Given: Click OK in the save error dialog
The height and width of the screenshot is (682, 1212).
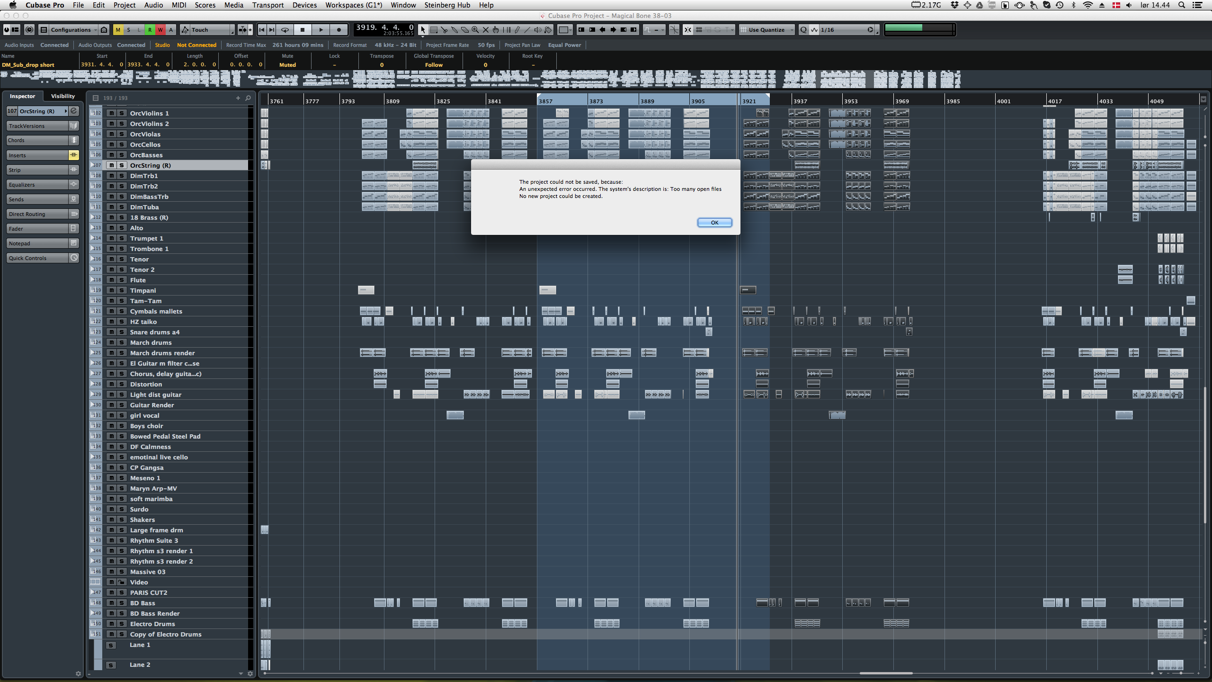Looking at the screenshot, I should point(714,223).
